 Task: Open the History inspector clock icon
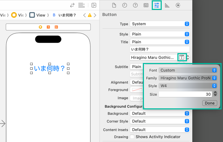pyautogui.click(x=125, y=5)
